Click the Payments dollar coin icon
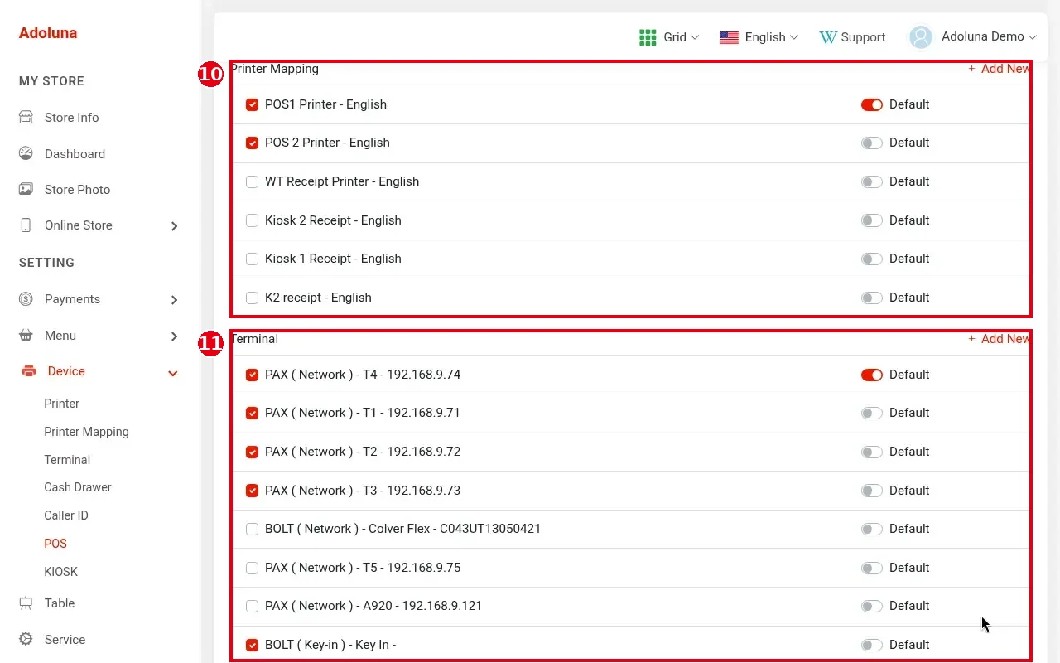1060x663 pixels. point(26,299)
